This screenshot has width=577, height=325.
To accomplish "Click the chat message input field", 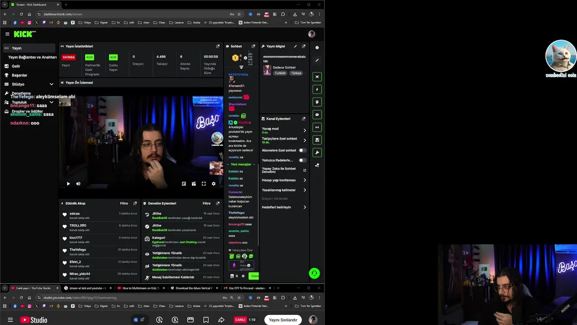I will (x=242, y=265).
